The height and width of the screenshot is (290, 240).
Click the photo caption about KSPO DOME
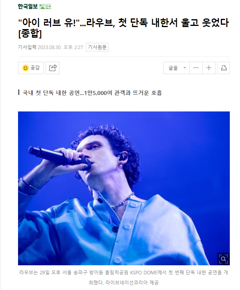pyautogui.click(x=124, y=277)
